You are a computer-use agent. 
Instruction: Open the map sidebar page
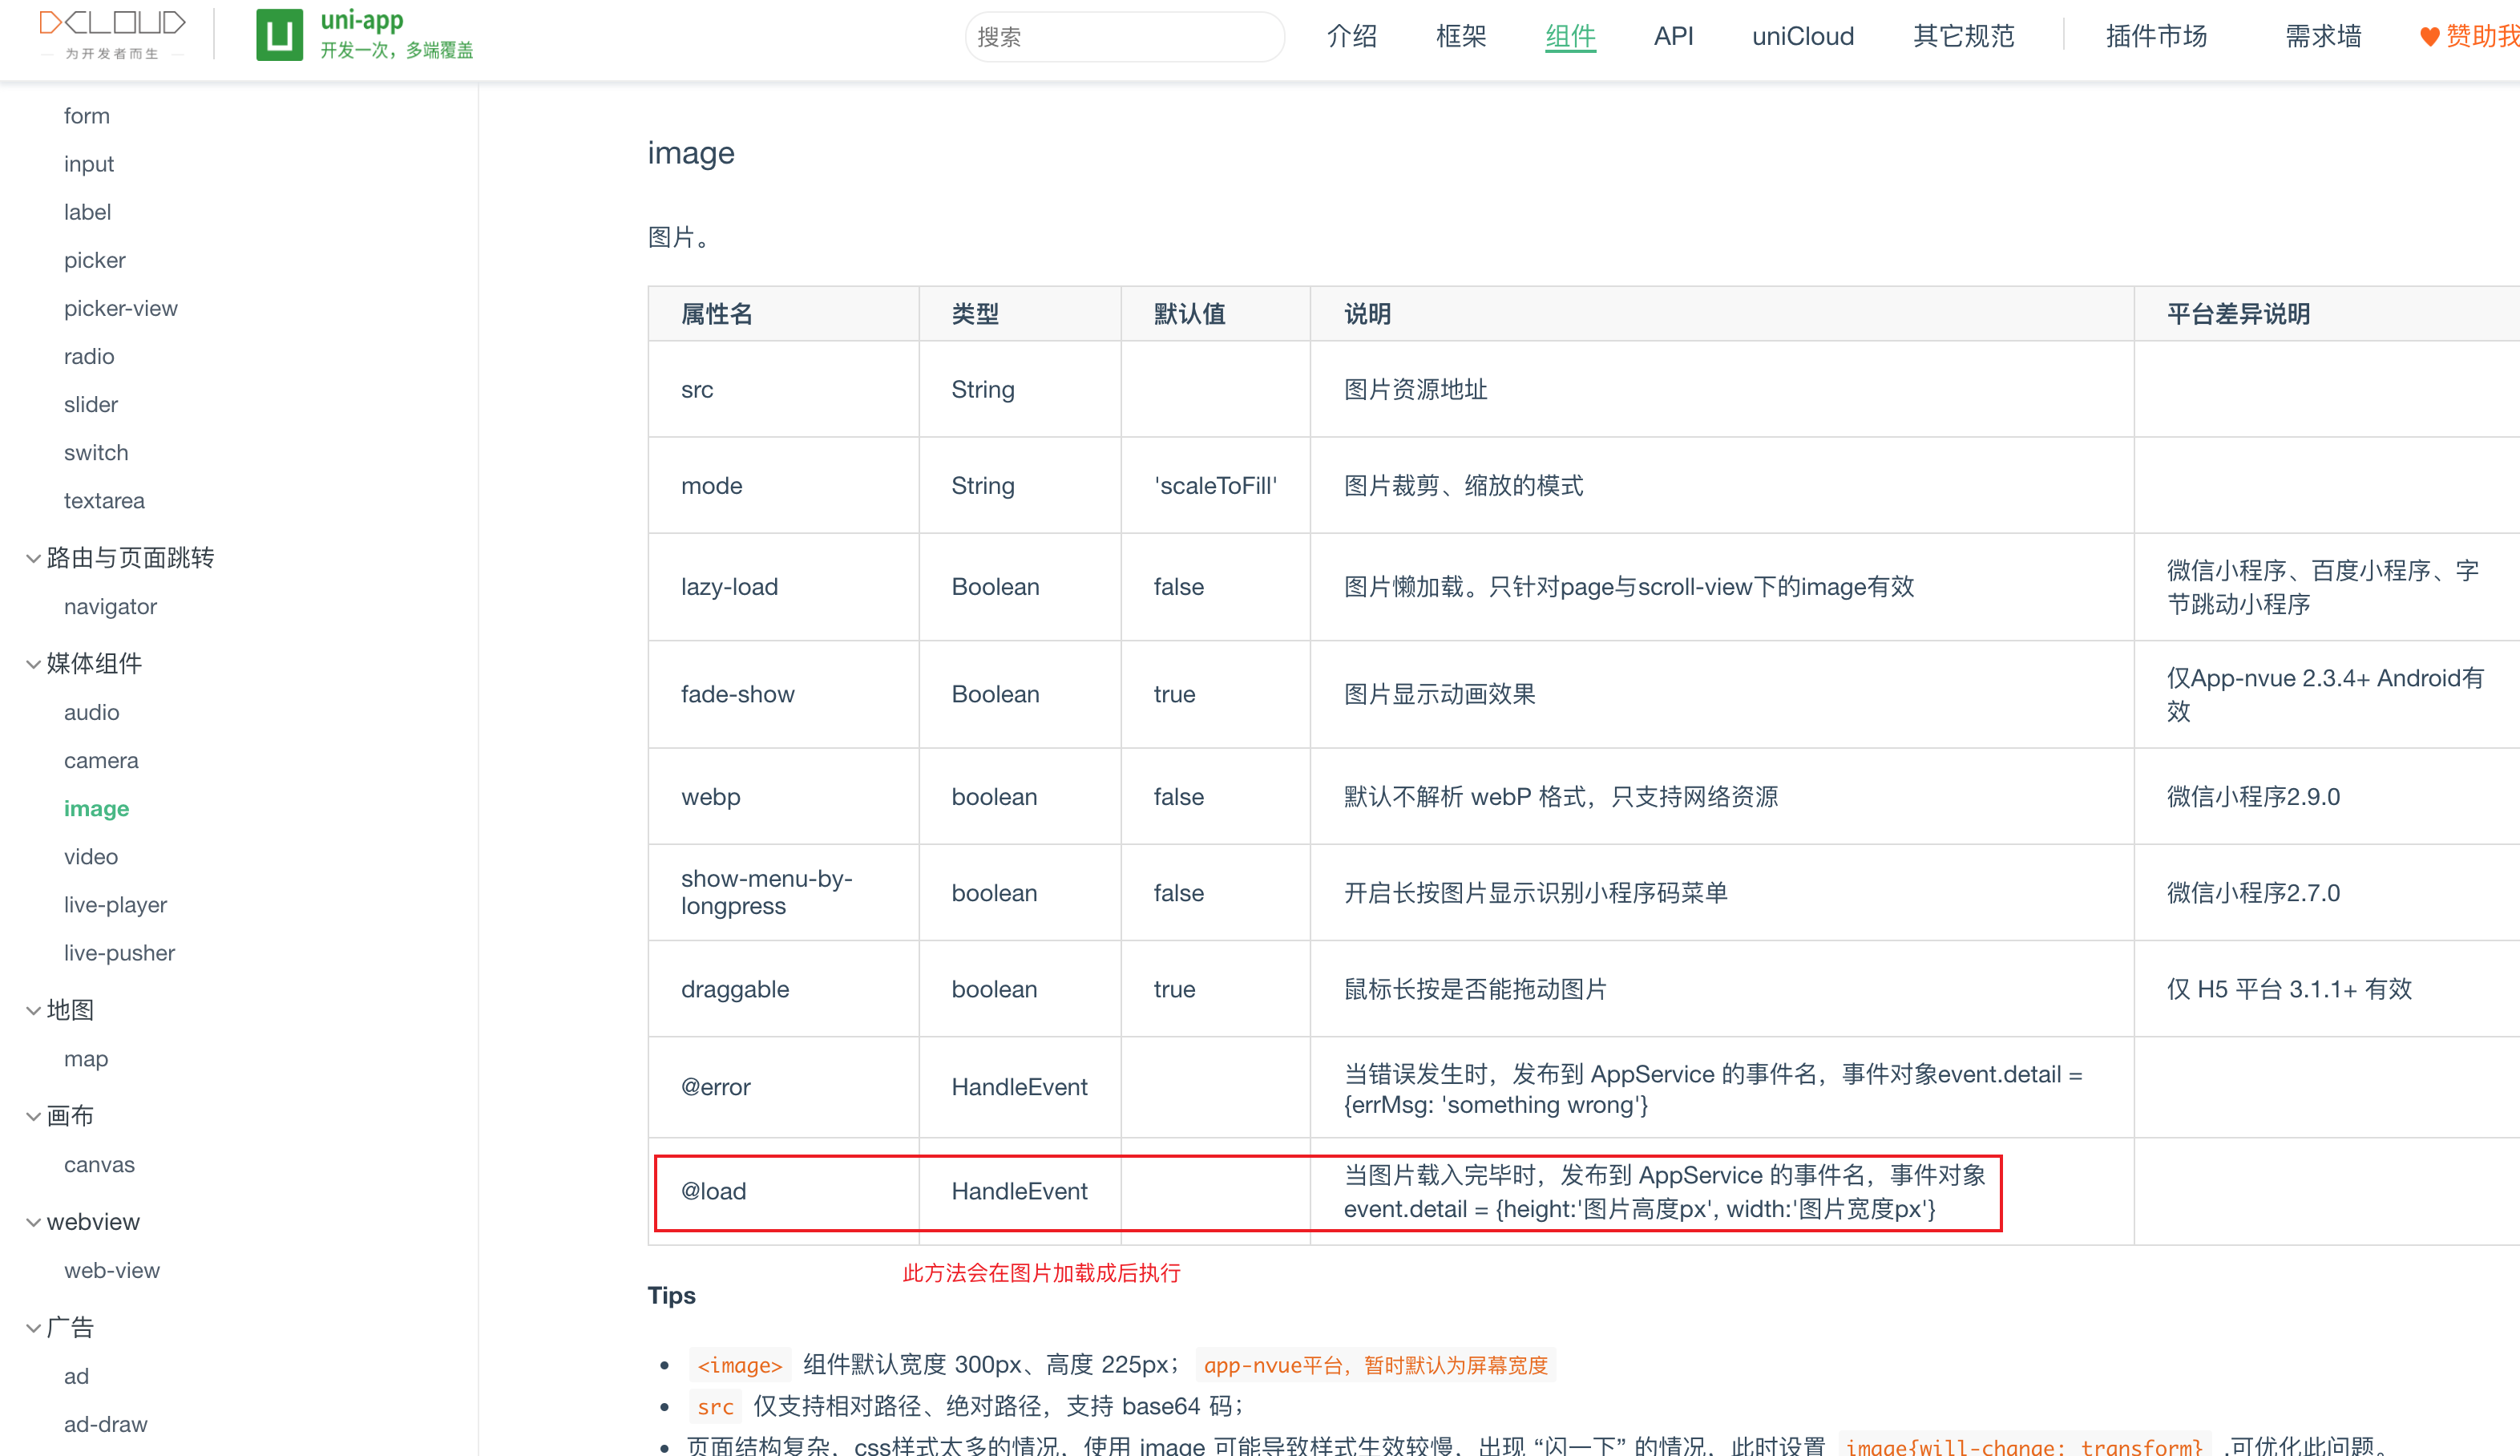[x=86, y=1058]
